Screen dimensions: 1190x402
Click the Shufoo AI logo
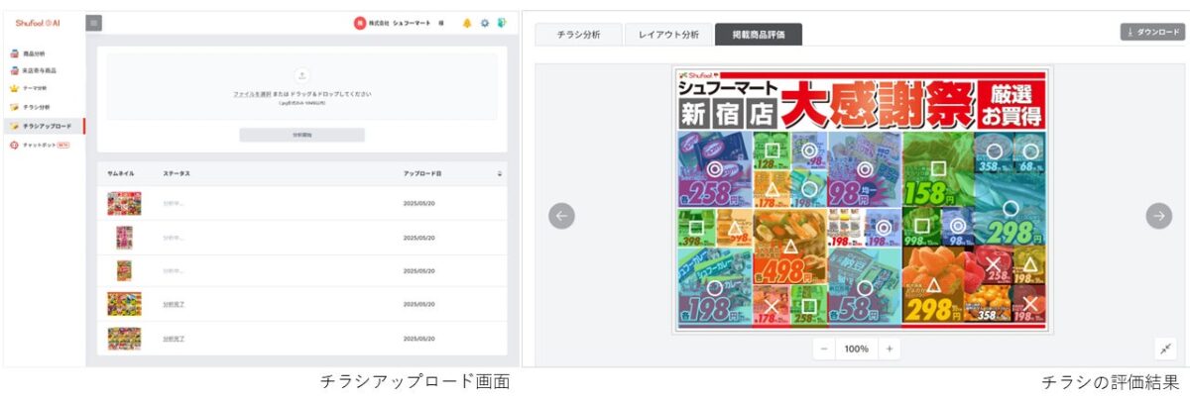click(39, 23)
